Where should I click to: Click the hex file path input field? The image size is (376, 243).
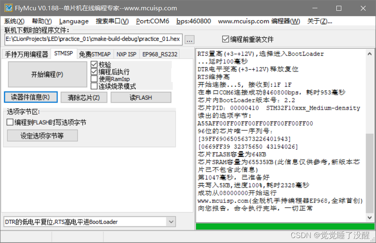[x=93, y=39]
